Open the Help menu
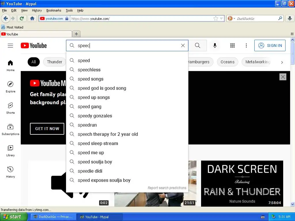295x221 pixels. [x=80, y=10]
